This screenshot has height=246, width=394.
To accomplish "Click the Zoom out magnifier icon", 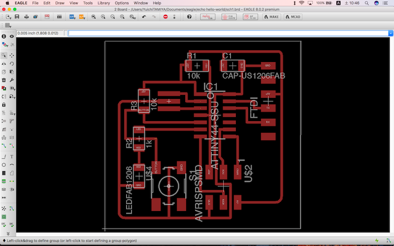I will click(113, 17).
